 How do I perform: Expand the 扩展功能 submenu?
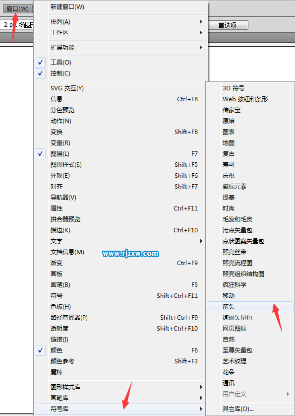(120, 48)
